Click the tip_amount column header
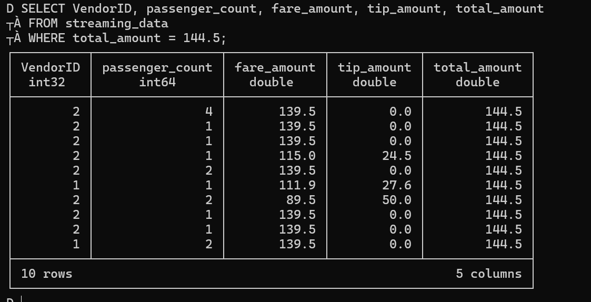The height and width of the screenshot is (302, 591). (x=374, y=67)
